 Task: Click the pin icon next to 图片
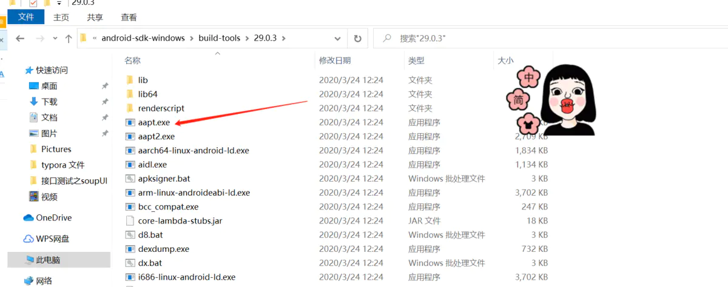(105, 133)
